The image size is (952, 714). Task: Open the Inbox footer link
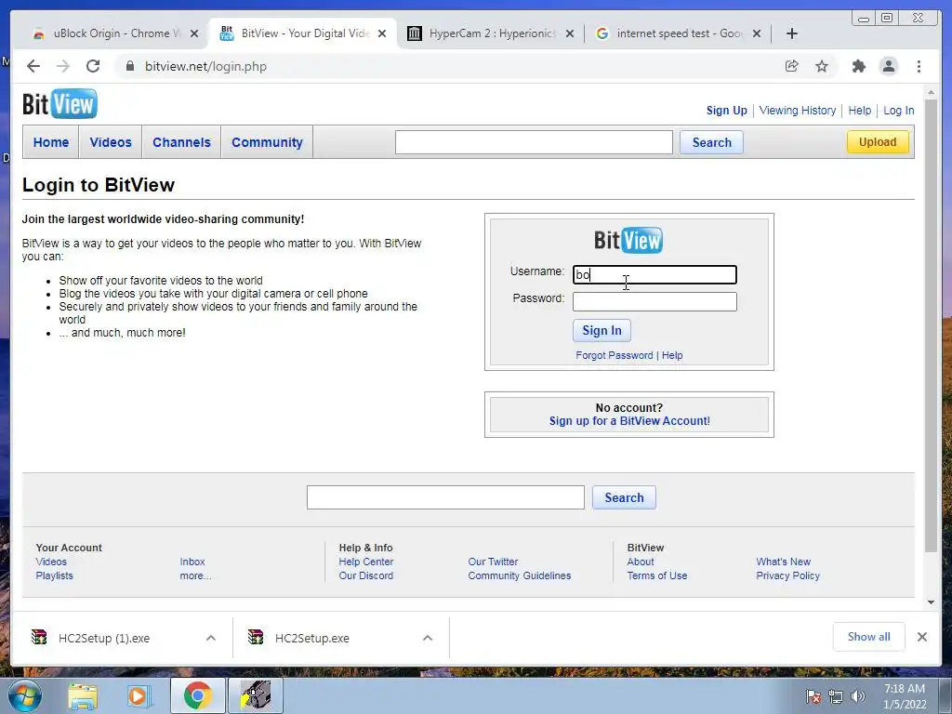point(192,562)
